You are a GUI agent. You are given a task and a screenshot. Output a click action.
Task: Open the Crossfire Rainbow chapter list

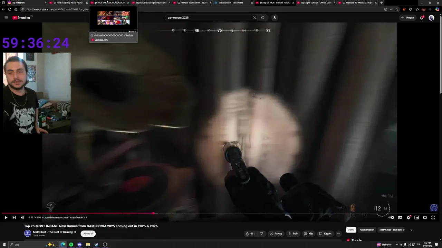click(65, 217)
